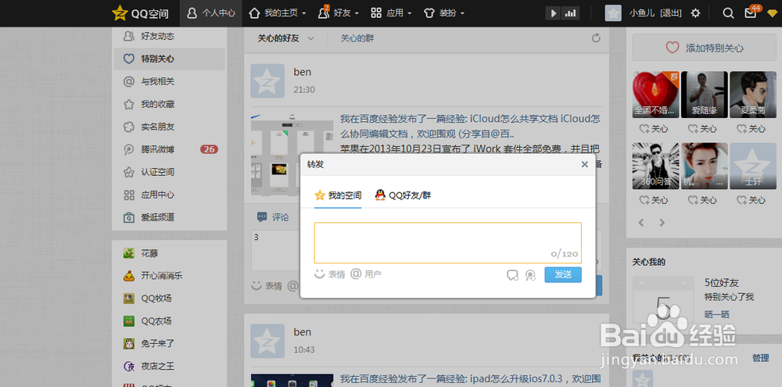Expand the 应用 dropdown
The image size is (782, 387).
[392, 13]
